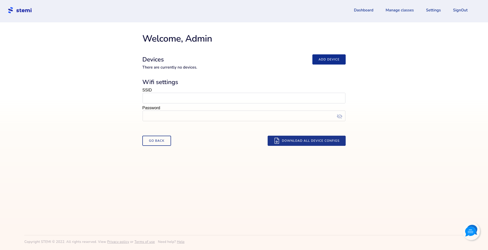This screenshot has width=488, height=250.
Task: Click the stemi logo icon
Action: click(10, 10)
